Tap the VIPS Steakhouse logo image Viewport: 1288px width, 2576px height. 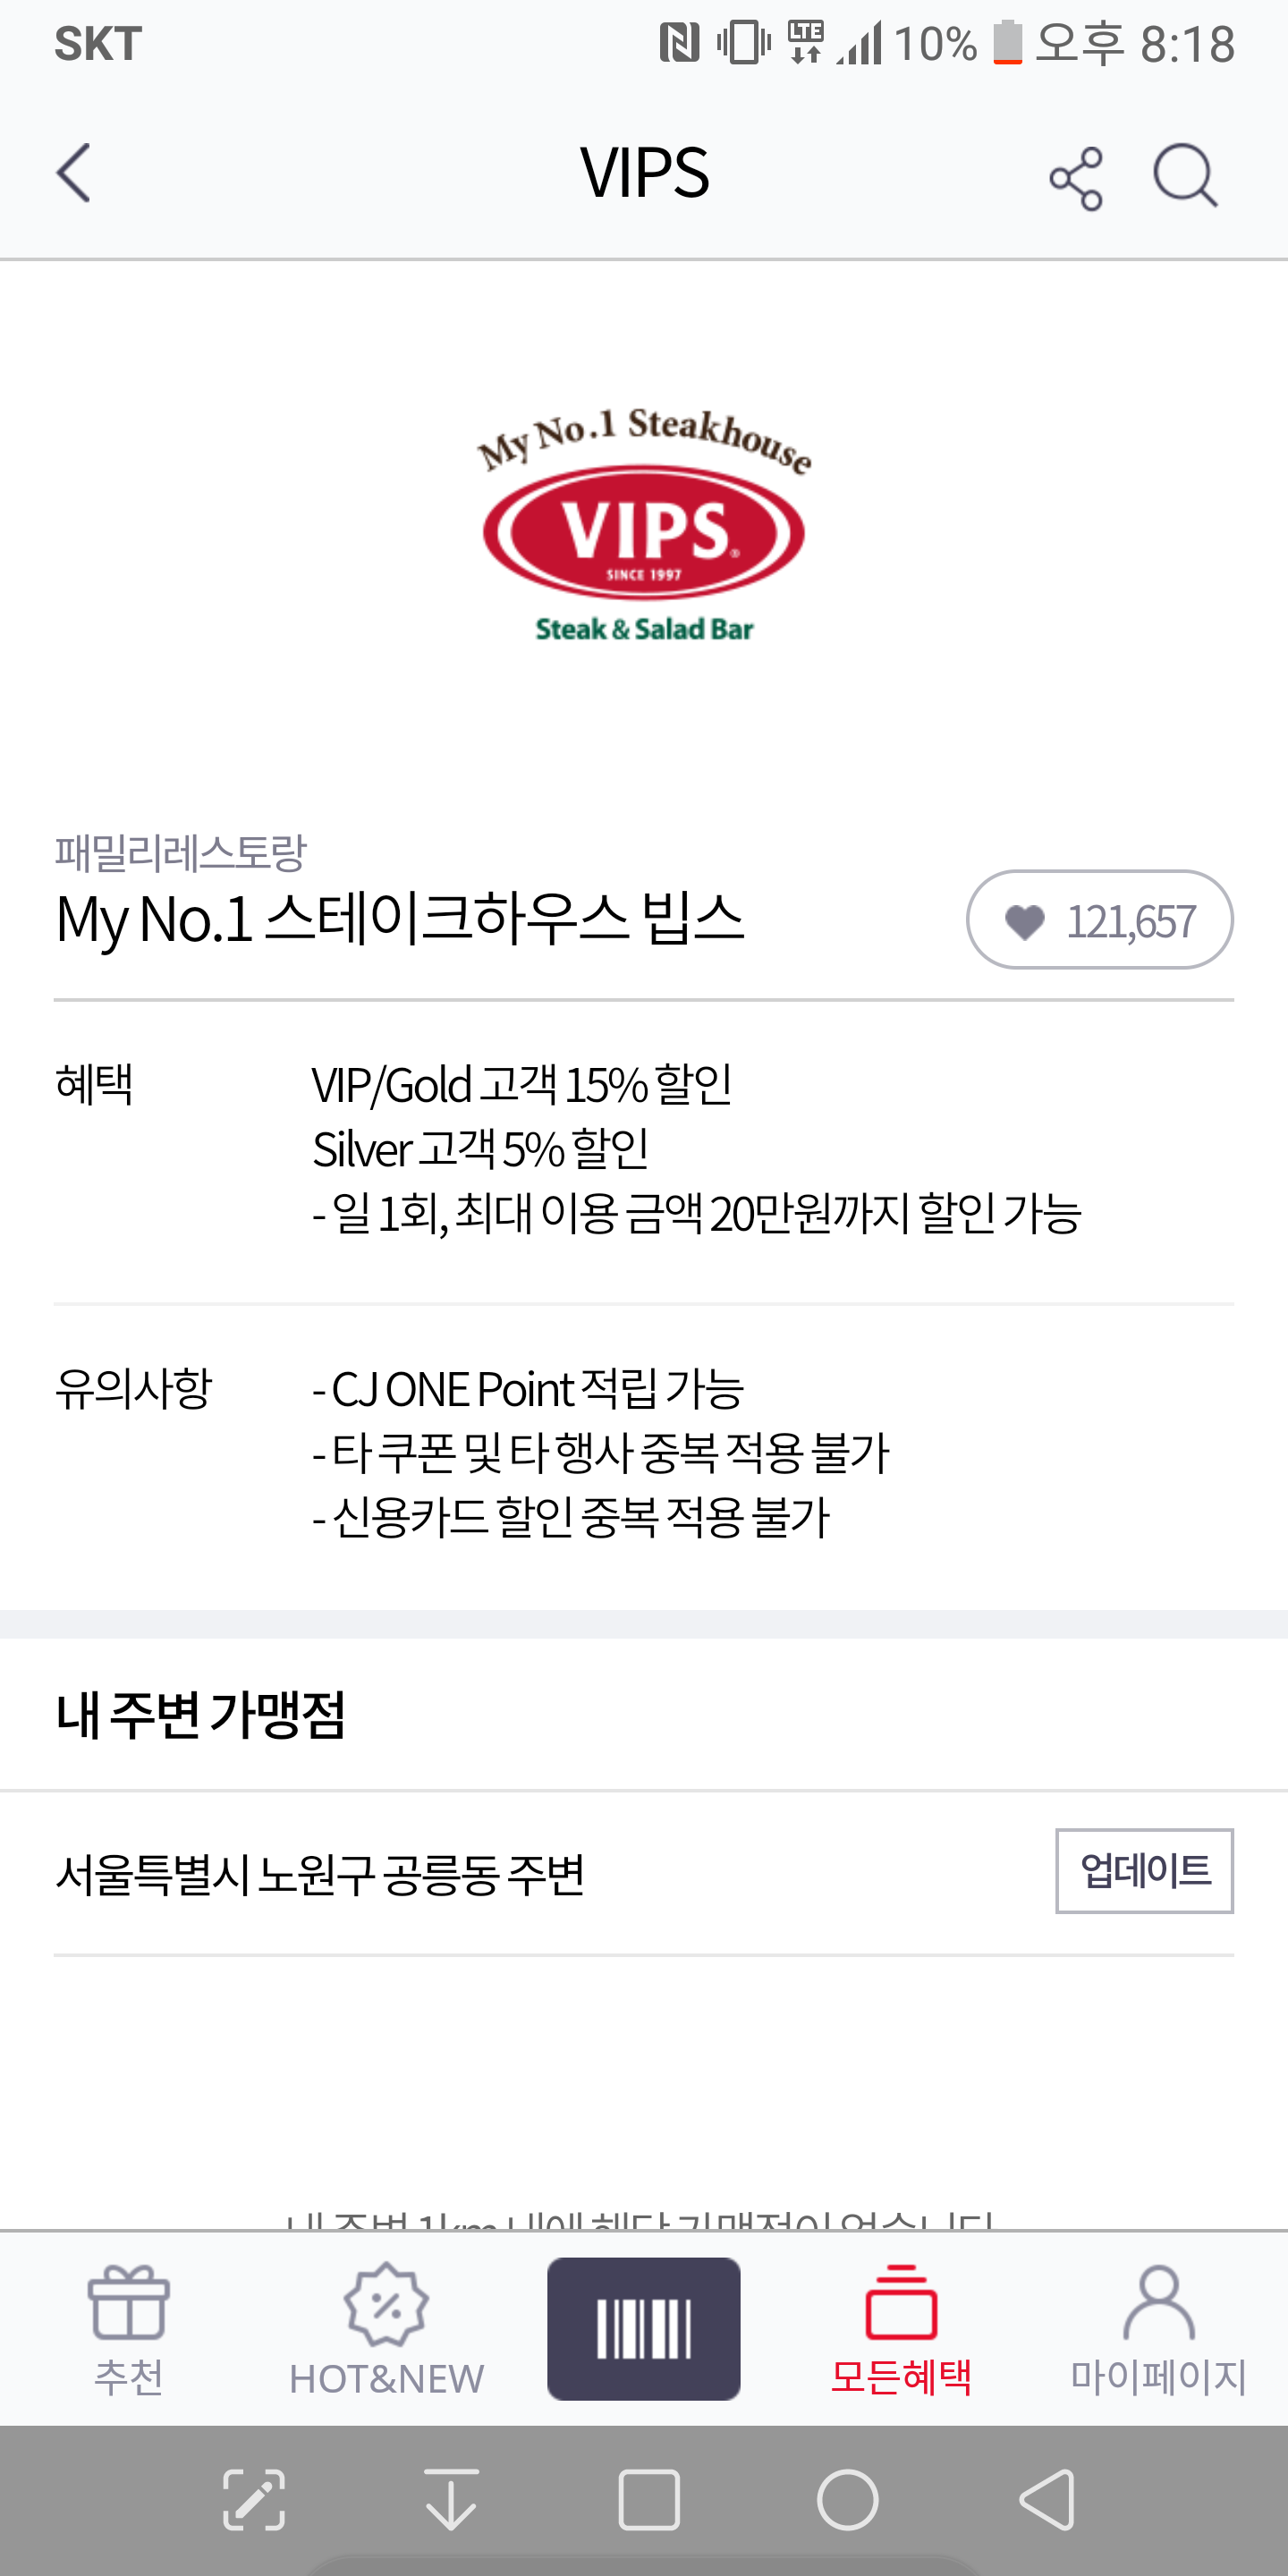(x=644, y=525)
